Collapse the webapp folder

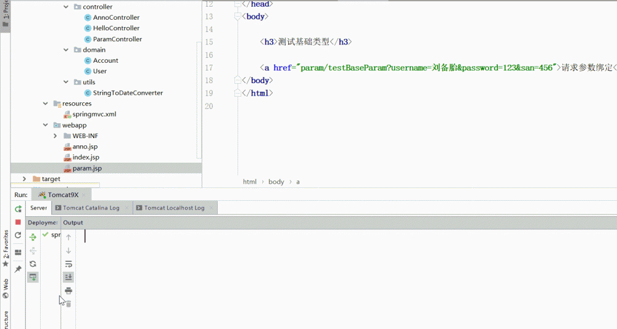45,125
